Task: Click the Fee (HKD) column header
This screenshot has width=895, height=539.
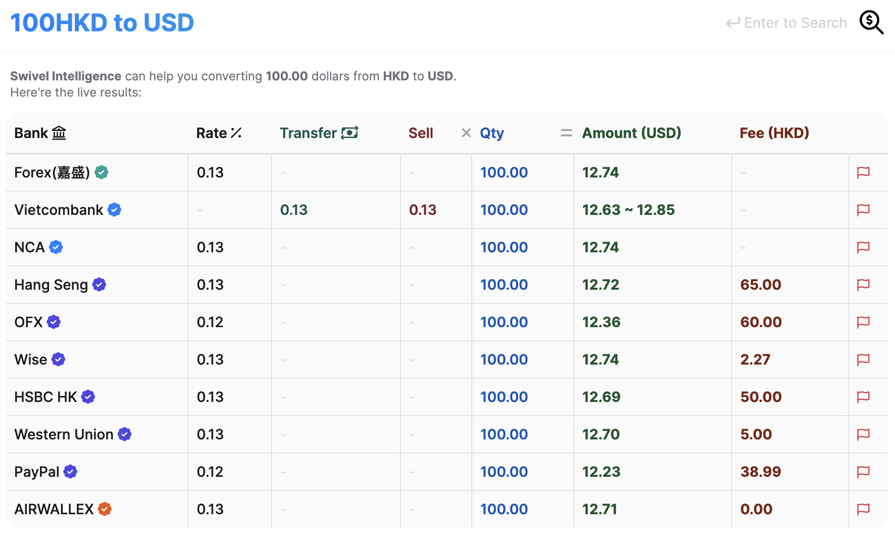Action: pos(774,133)
